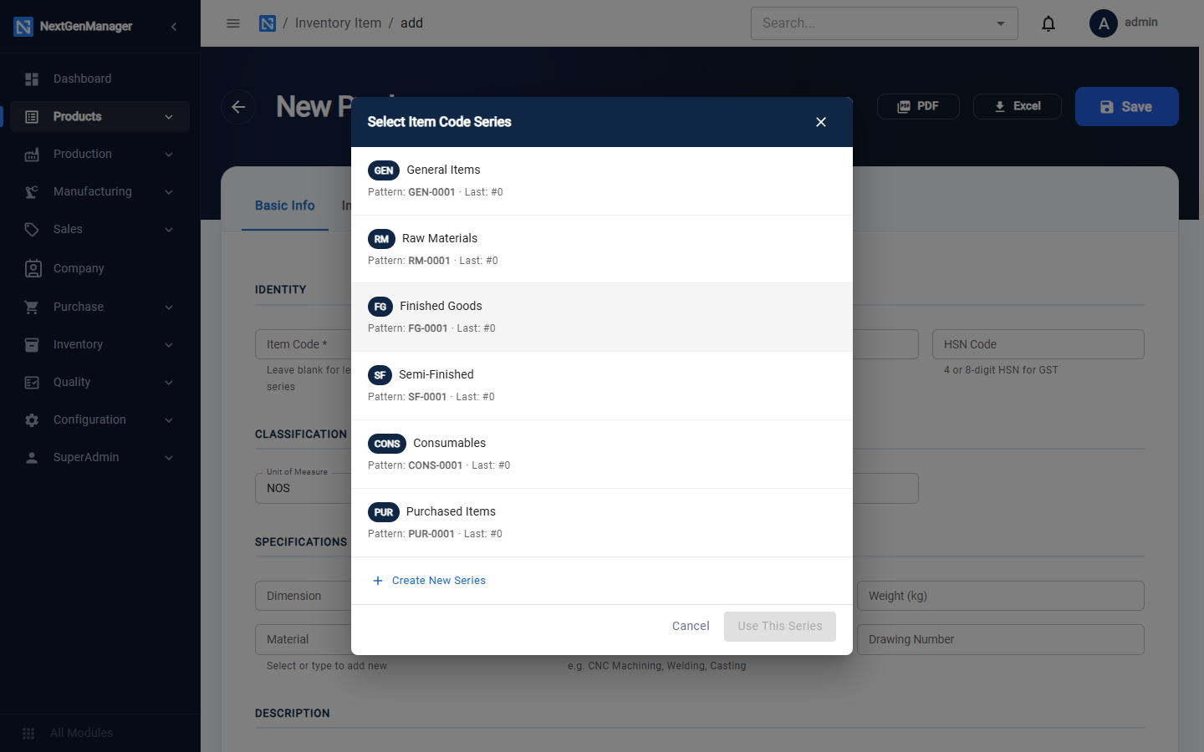Expand the Production menu chevron
Image resolution: width=1204 pixels, height=752 pixels.
pos(169,155)
